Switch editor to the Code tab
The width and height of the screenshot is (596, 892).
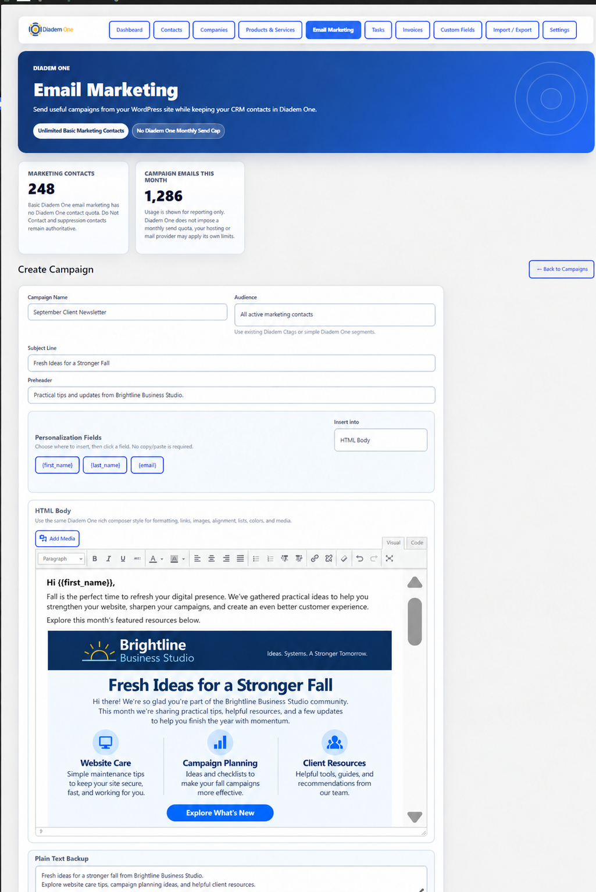pos(417,543)
